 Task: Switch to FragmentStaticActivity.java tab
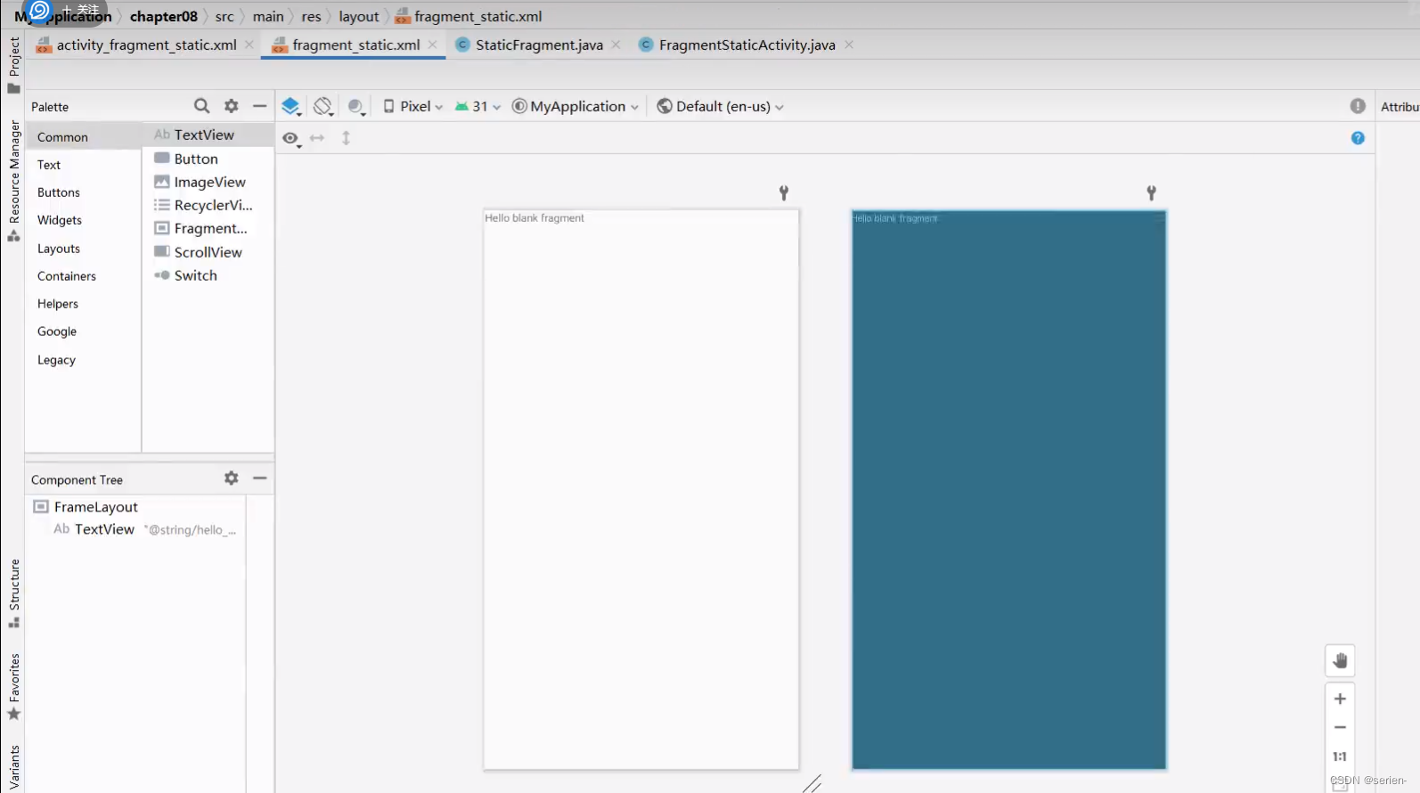pos(747,45)
